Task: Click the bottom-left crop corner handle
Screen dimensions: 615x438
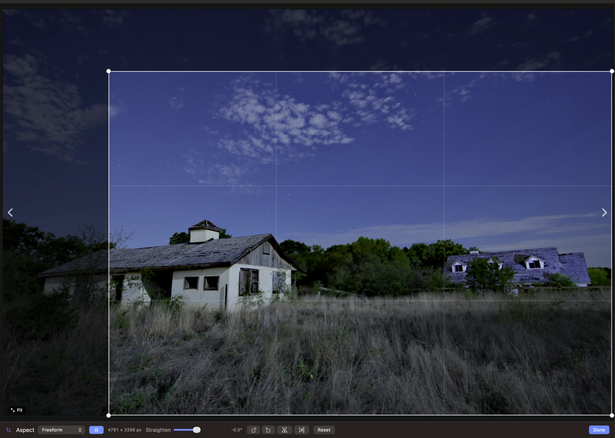Action: coord(108,415)
